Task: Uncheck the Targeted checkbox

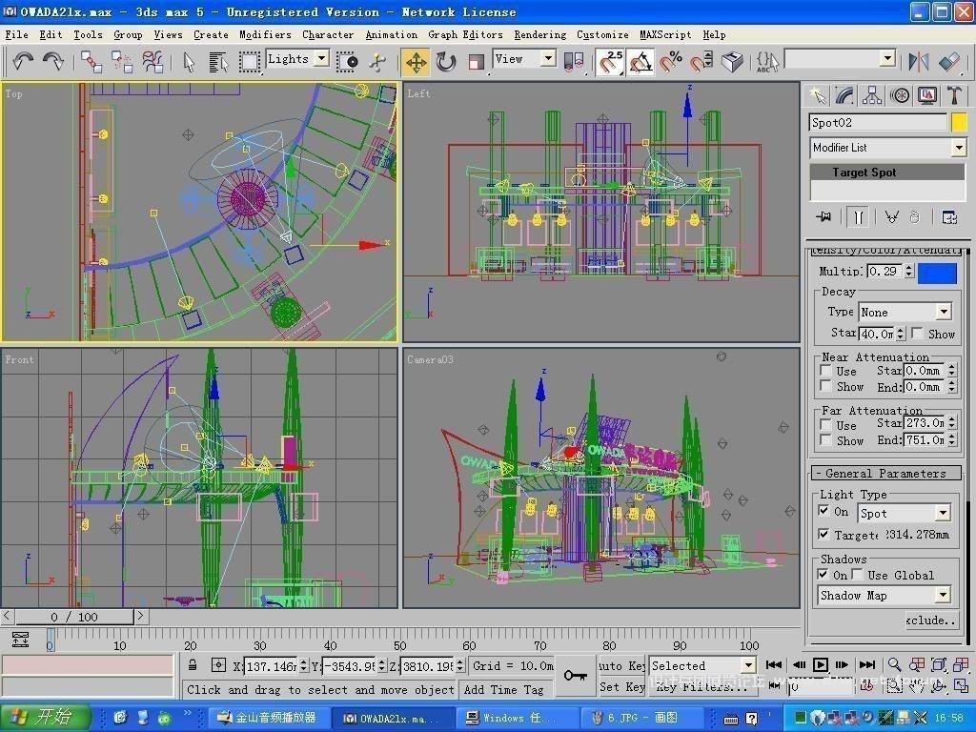Action: [x=824, y=534]
